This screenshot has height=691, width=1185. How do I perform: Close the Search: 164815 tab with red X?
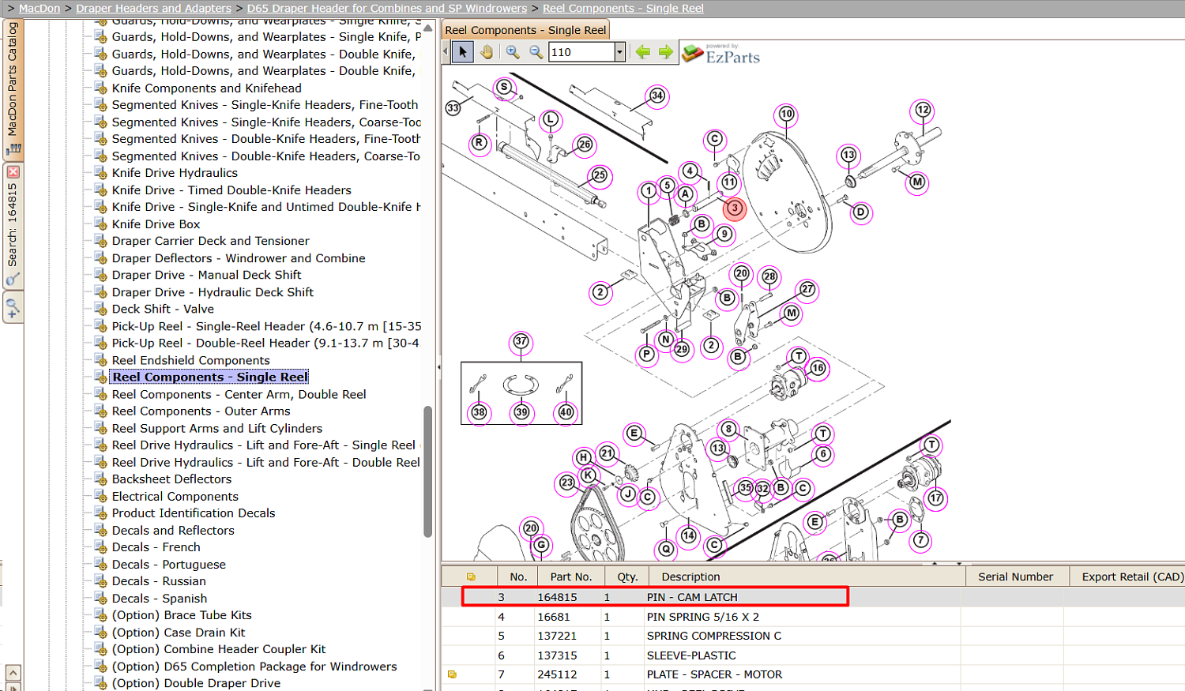[x=13, y=171]
